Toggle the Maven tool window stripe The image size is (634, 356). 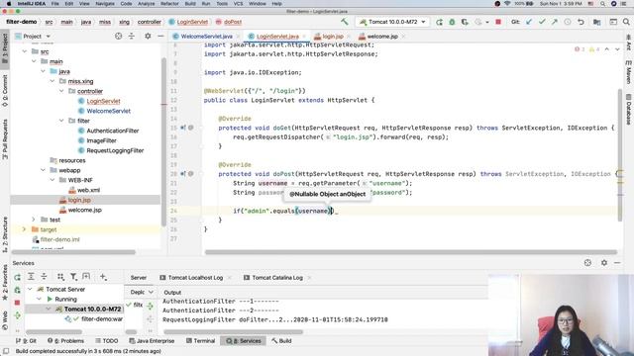click(629, 72)
